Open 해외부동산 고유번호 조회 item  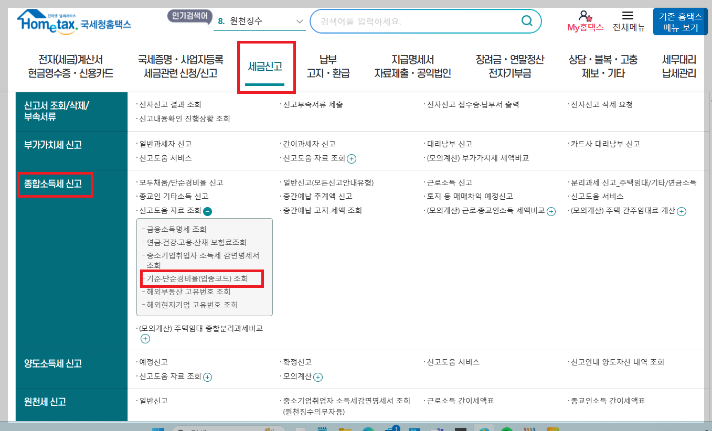[188, 292]
